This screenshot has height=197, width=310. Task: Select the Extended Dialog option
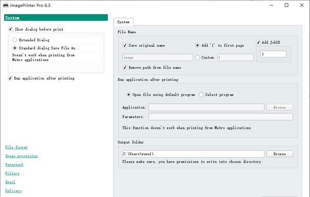(x=14, y=40)
